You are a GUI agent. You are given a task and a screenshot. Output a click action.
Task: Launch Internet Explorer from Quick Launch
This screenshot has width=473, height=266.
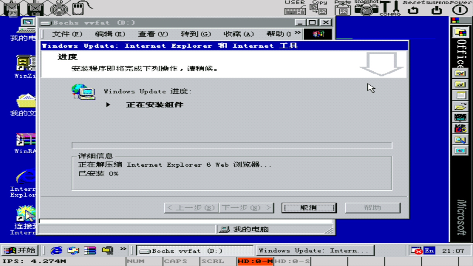click(x=56, y=250)
